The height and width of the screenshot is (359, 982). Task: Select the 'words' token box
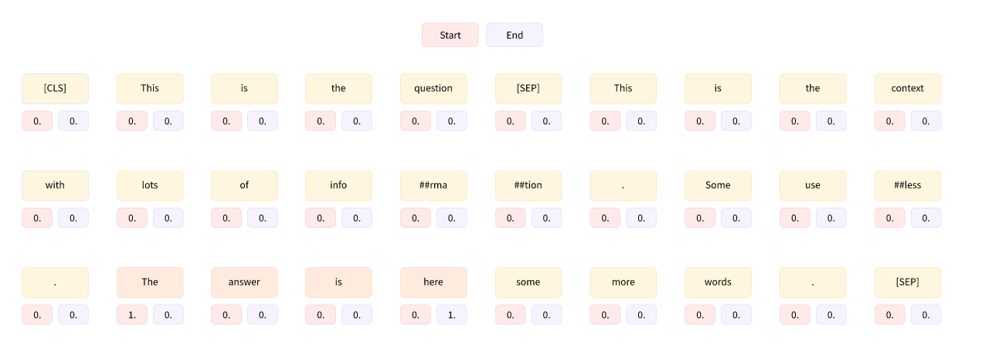click(717, 282)
